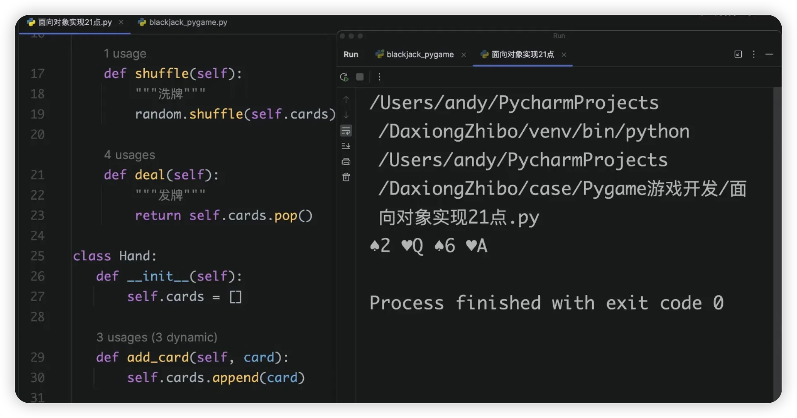The image size is (797, 418).
Task: Click the "Run" tool window label
Action: click(x=351, y=55)
